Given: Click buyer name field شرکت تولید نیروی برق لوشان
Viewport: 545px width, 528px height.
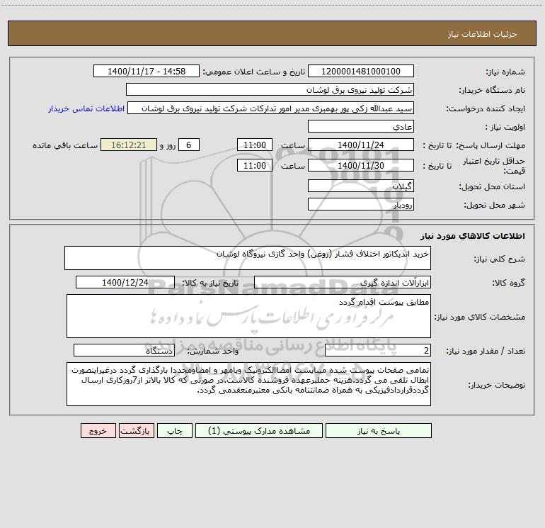Looking at the screenshot, I should point(270,89).
